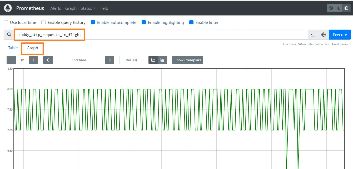The height and width of the screenshot is (169, 353).
Task: Decrease the time range with minus button
Action: (11, 60)
